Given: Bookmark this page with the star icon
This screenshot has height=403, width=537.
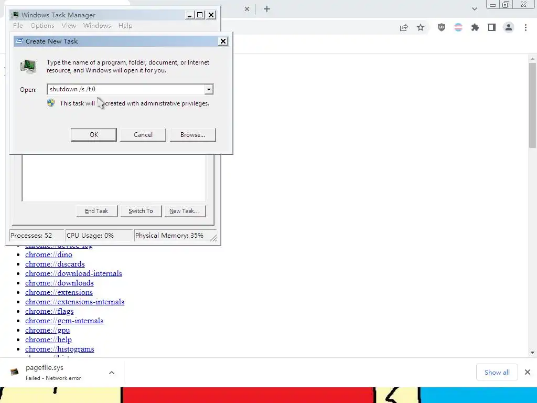Looking at the screenshot, I should pyautogui.click(x=421, y=27).
